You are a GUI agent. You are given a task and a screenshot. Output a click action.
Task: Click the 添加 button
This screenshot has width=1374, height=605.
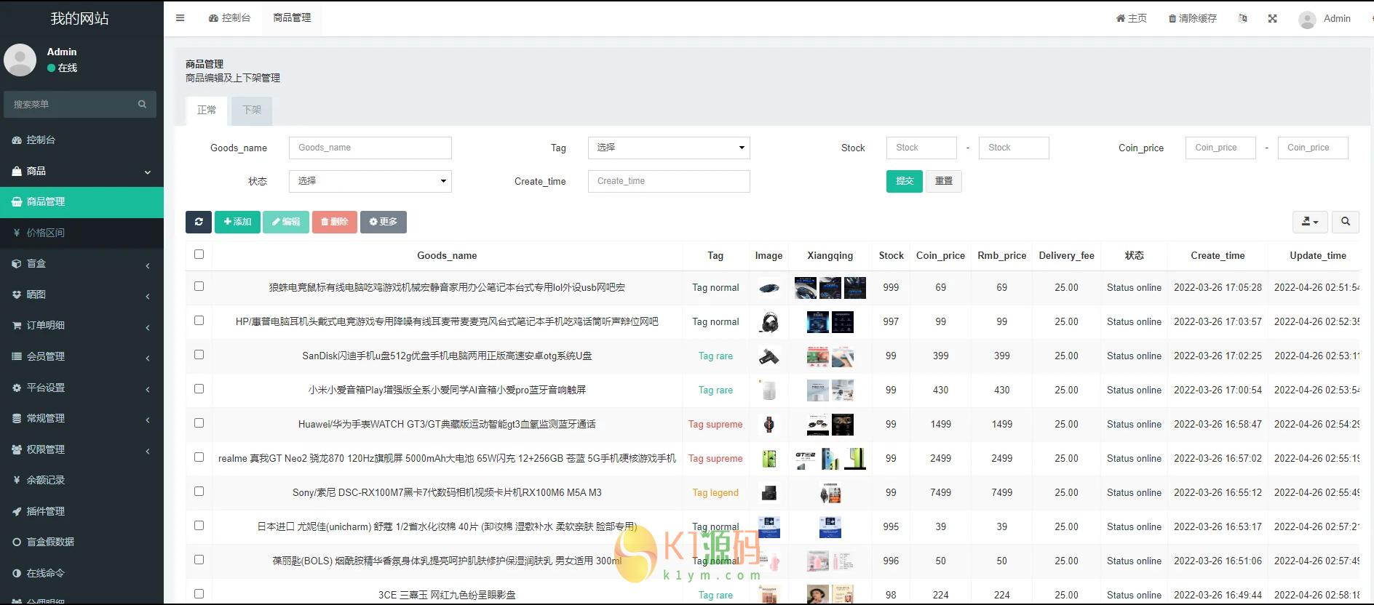237,222
